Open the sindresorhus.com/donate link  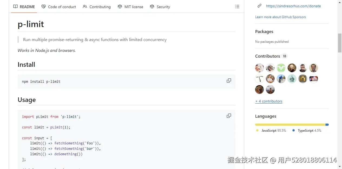coord(293,6)
